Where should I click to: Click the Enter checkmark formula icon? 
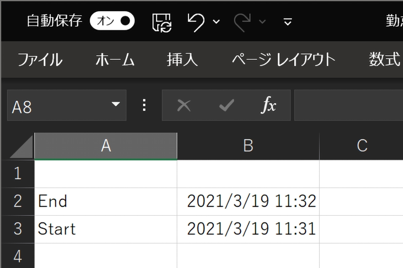226,106
